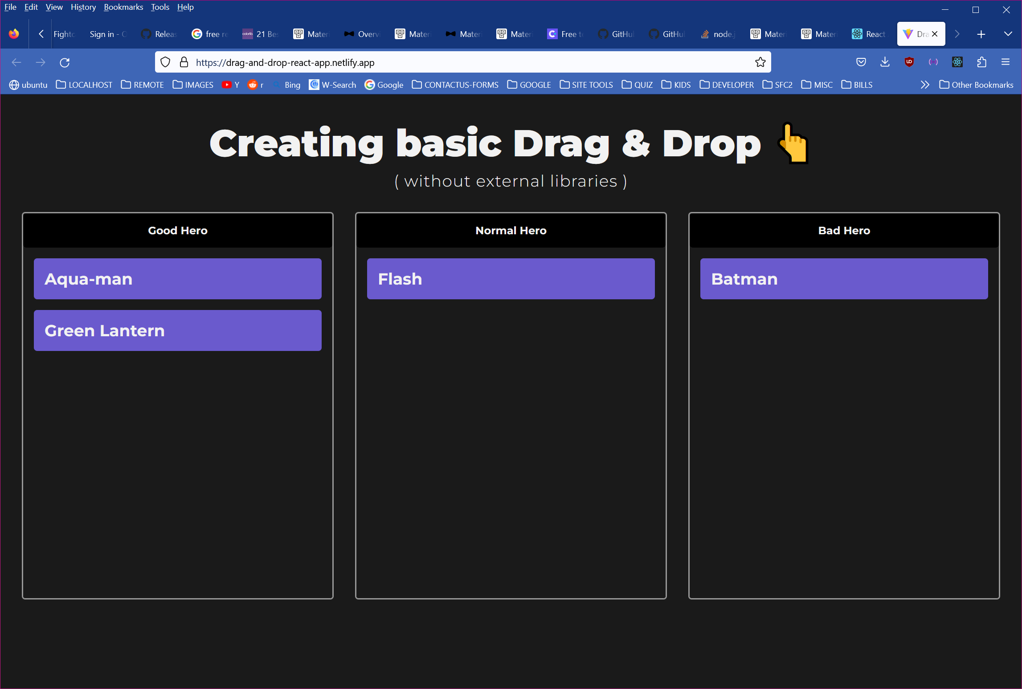Open the Bing bookmark

point(286,85)
